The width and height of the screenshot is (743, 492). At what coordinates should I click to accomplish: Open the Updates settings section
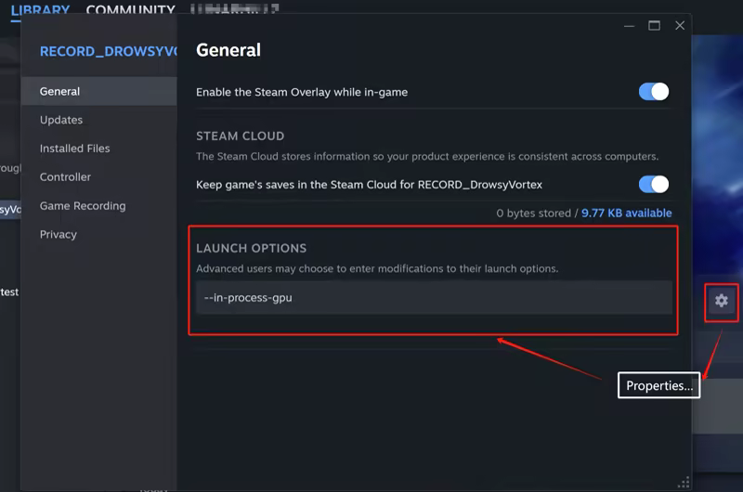61,120
